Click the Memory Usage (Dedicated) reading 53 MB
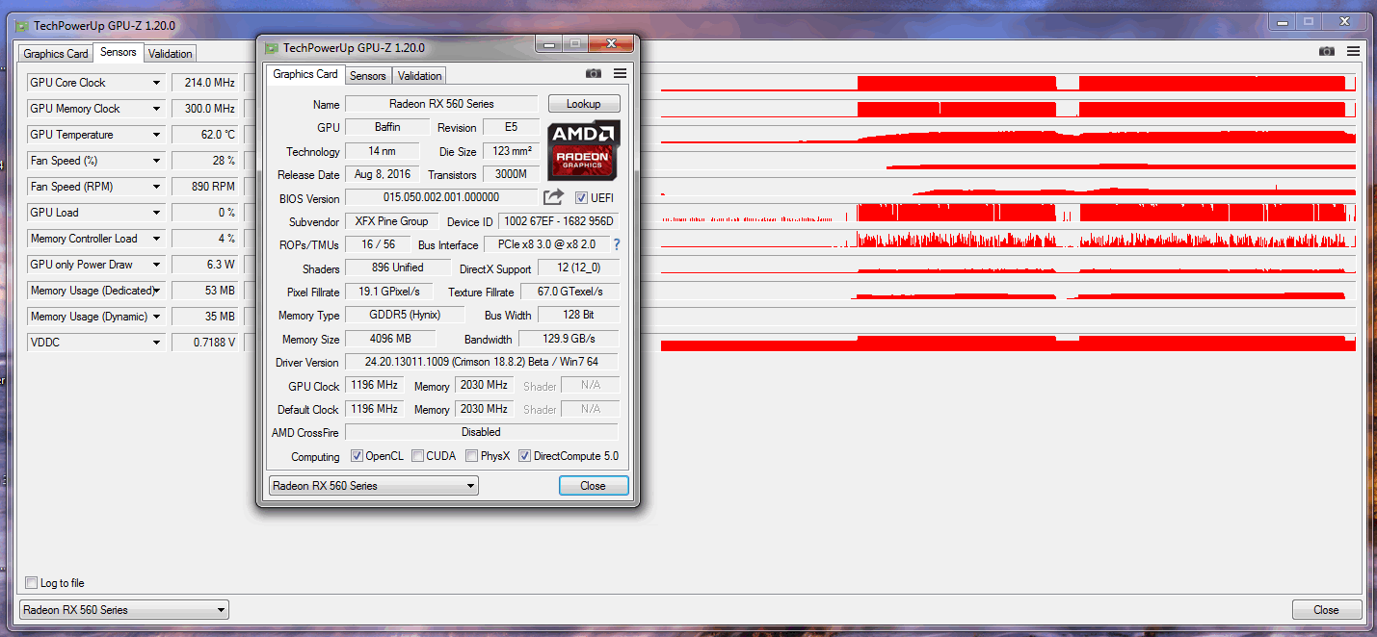Viewport: 1377px width, 637px height. pos(206,291)
